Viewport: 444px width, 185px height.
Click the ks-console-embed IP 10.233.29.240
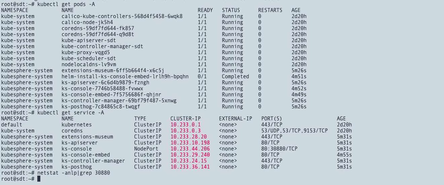[x=190, y=155]
